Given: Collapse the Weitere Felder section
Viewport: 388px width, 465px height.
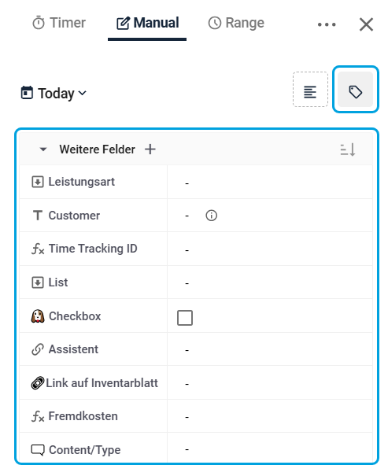Looking at the screenshot, I should click(x=43, y=149).
